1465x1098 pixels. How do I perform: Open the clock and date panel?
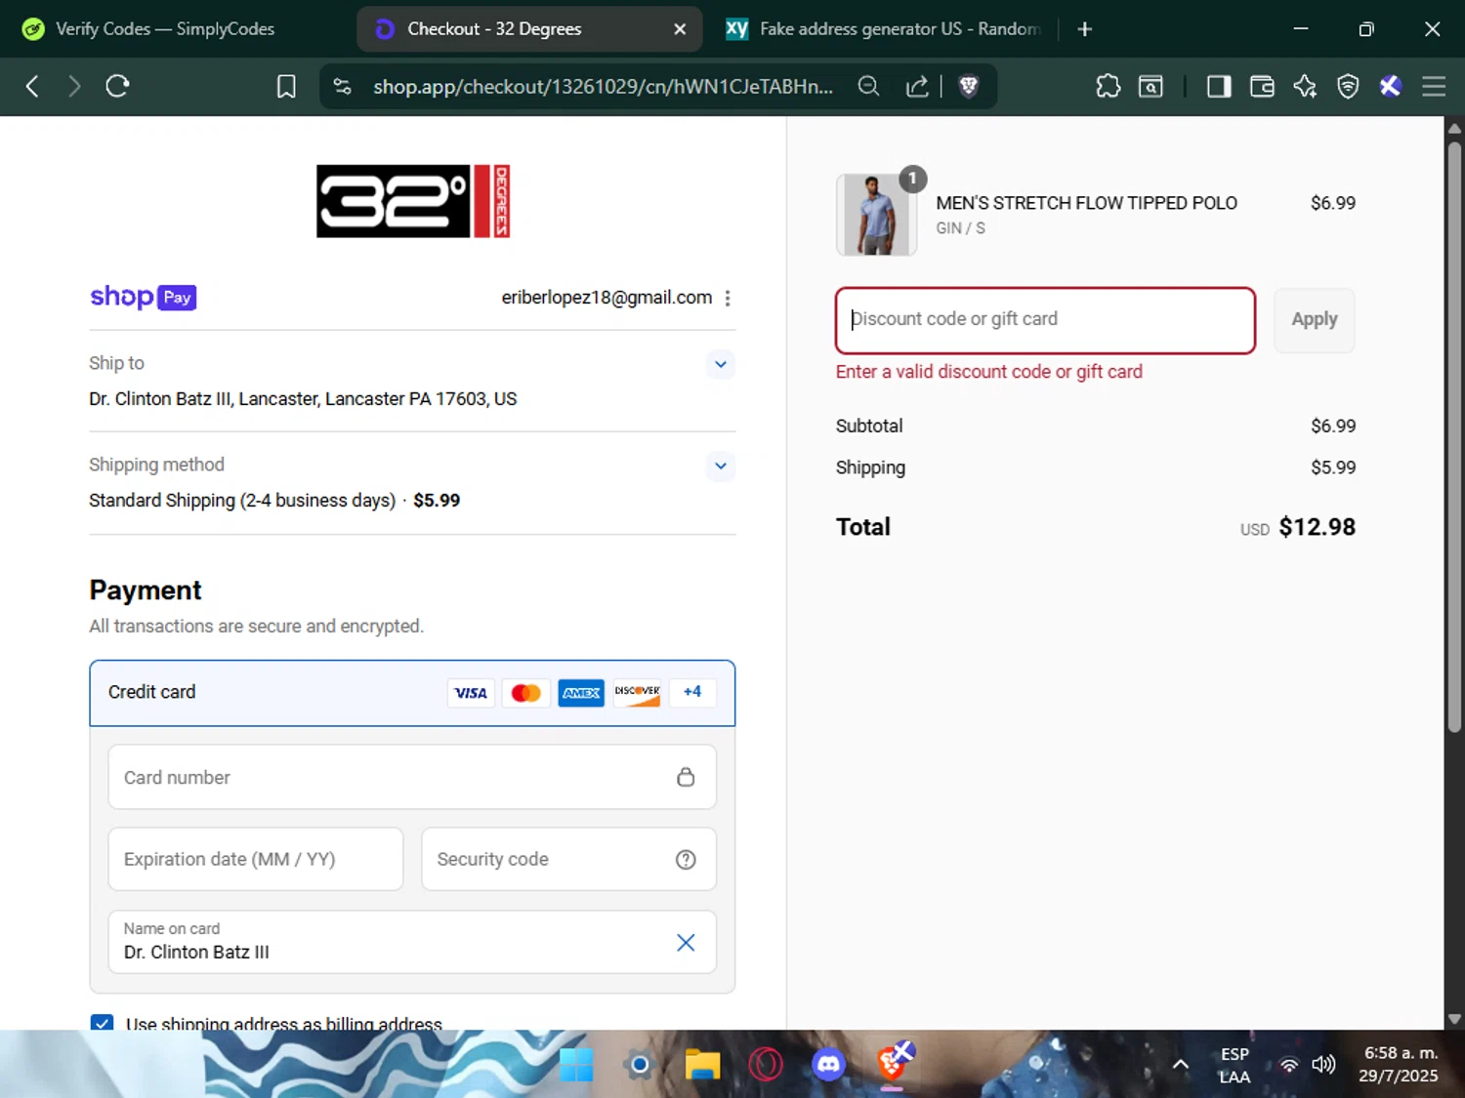tap(1401, 1065)
